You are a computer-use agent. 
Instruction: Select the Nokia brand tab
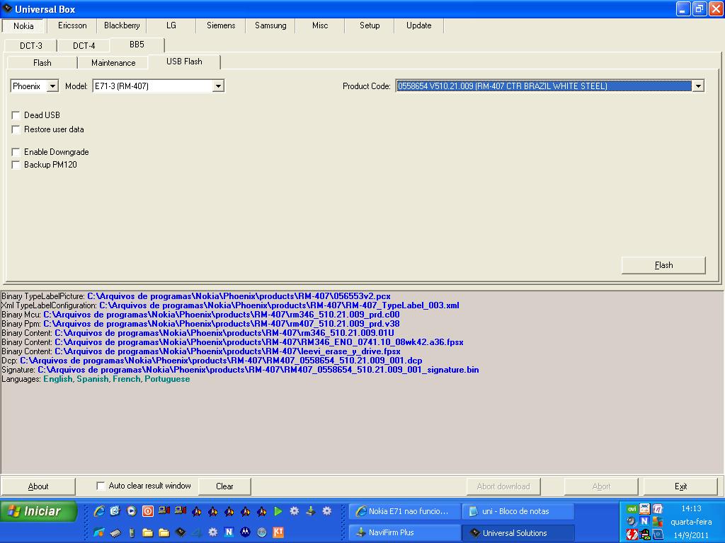[23, 26]
